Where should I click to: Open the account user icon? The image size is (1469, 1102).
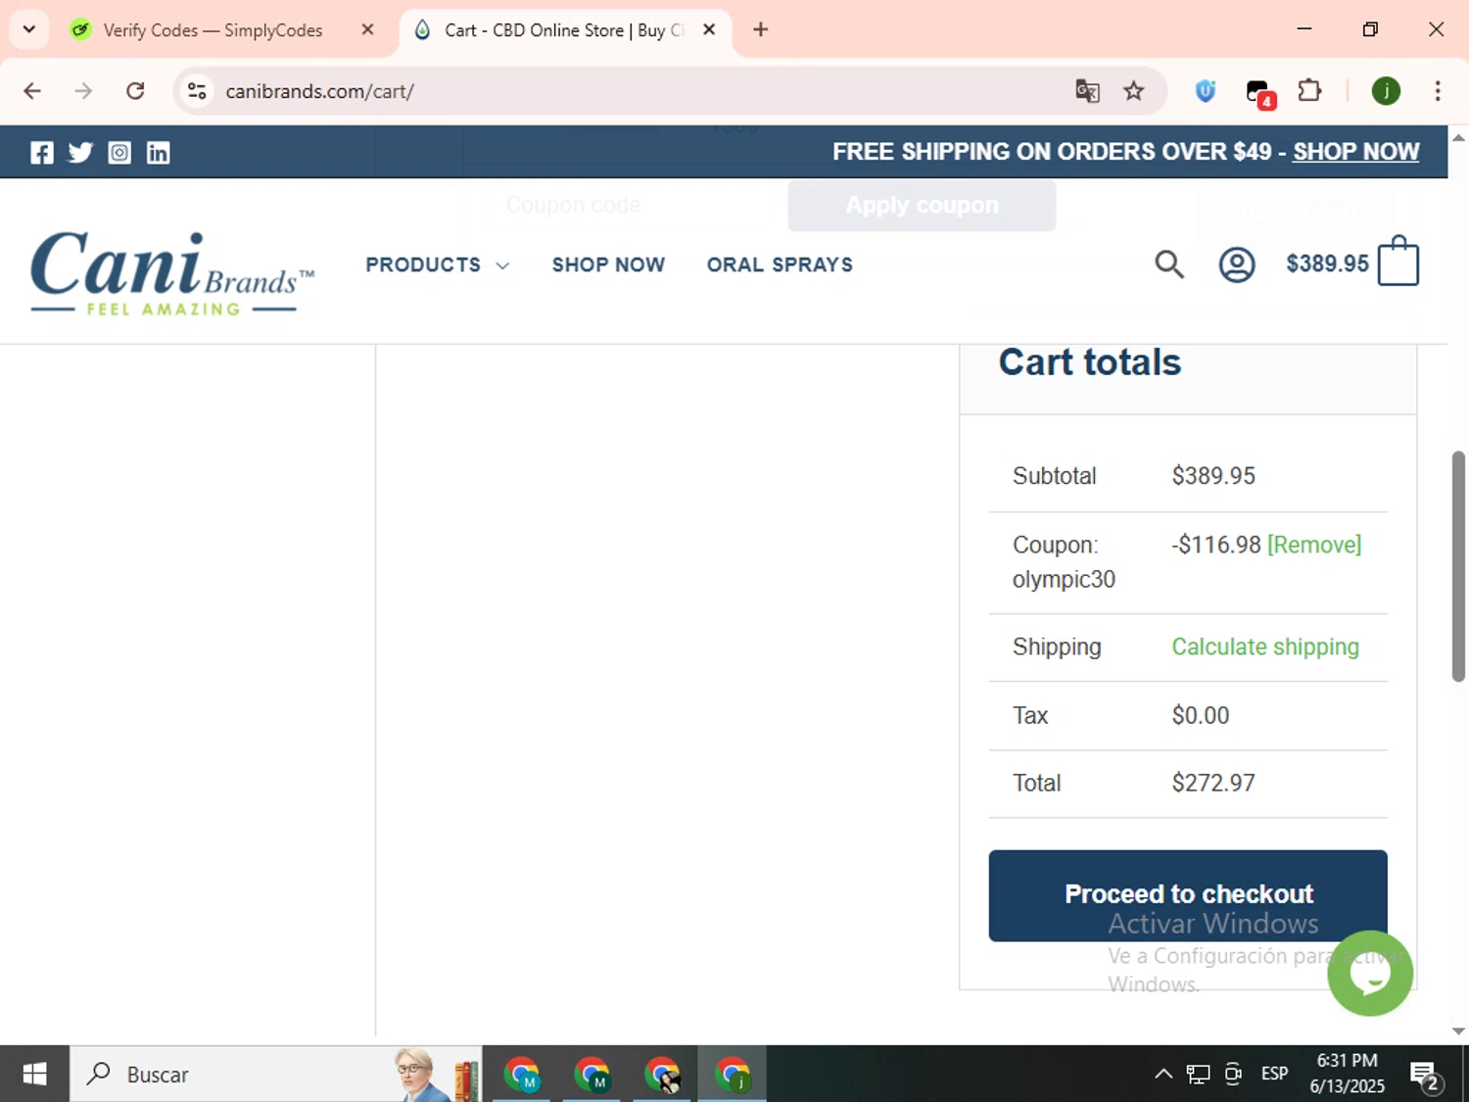click(x=1237, y=264)
